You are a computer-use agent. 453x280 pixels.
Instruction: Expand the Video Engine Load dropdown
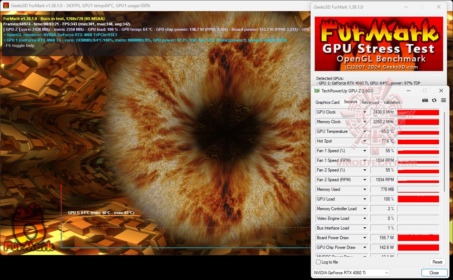click(365, 218)
